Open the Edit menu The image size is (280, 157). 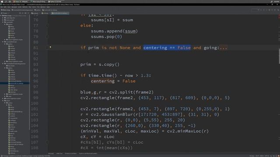[5, 7]
